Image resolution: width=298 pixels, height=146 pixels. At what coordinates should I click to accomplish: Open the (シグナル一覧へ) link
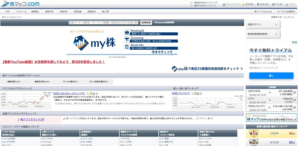[205, 119]
